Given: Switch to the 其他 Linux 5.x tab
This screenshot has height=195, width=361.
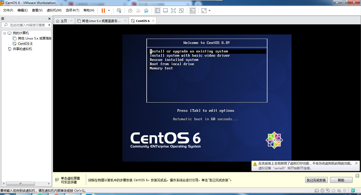Looking at the screenshot, I should pyautogui.click(x=102, y=21).
